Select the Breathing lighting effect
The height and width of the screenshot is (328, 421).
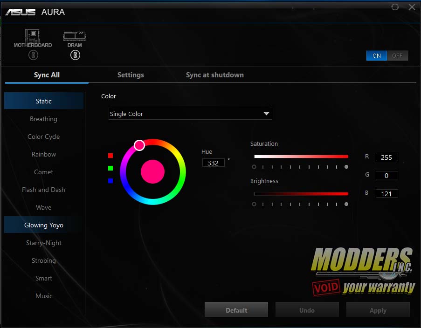coord(44,119)
